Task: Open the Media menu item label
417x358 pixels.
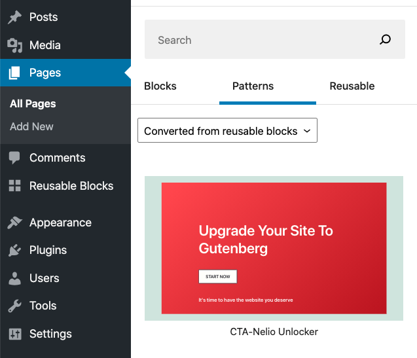Action: [45, 45]
